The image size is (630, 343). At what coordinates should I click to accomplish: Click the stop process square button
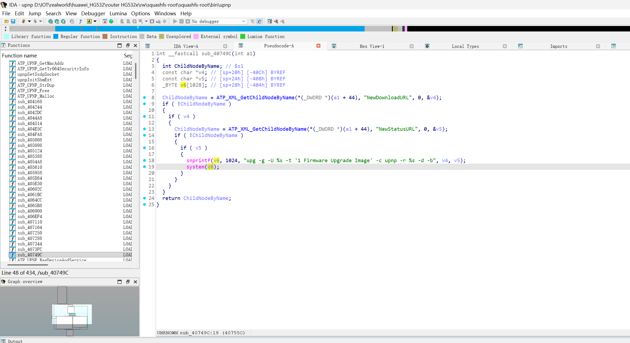(188, 21)
